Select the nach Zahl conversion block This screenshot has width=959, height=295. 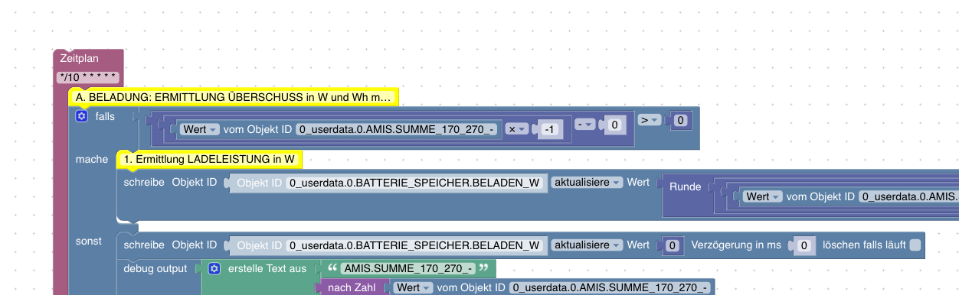[x=351, y=287]
